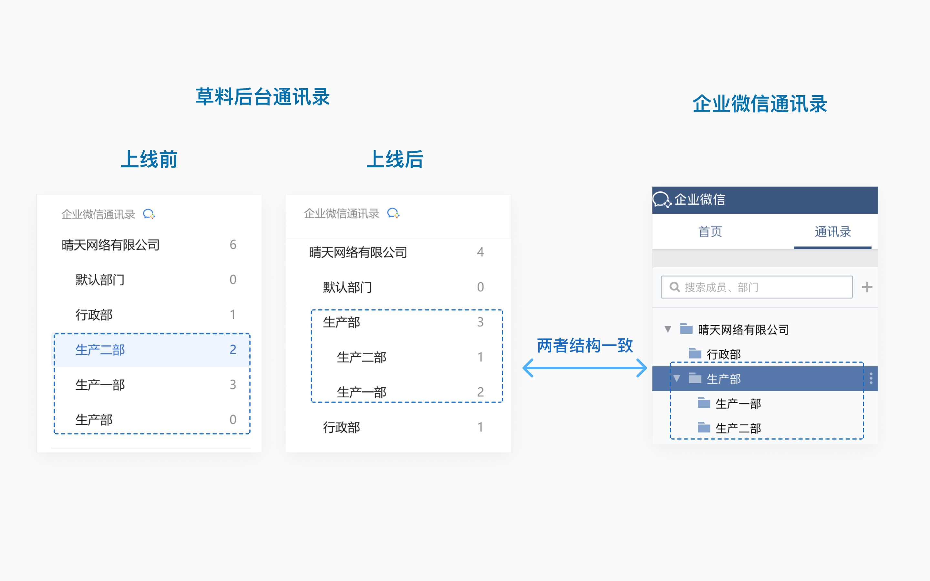
Task: Select 晴天网络有限公司 label in 企业微信 tree
Action: pos(743,330)
